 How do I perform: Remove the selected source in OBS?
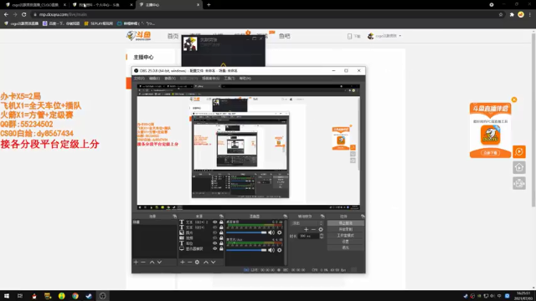[190, 262]
